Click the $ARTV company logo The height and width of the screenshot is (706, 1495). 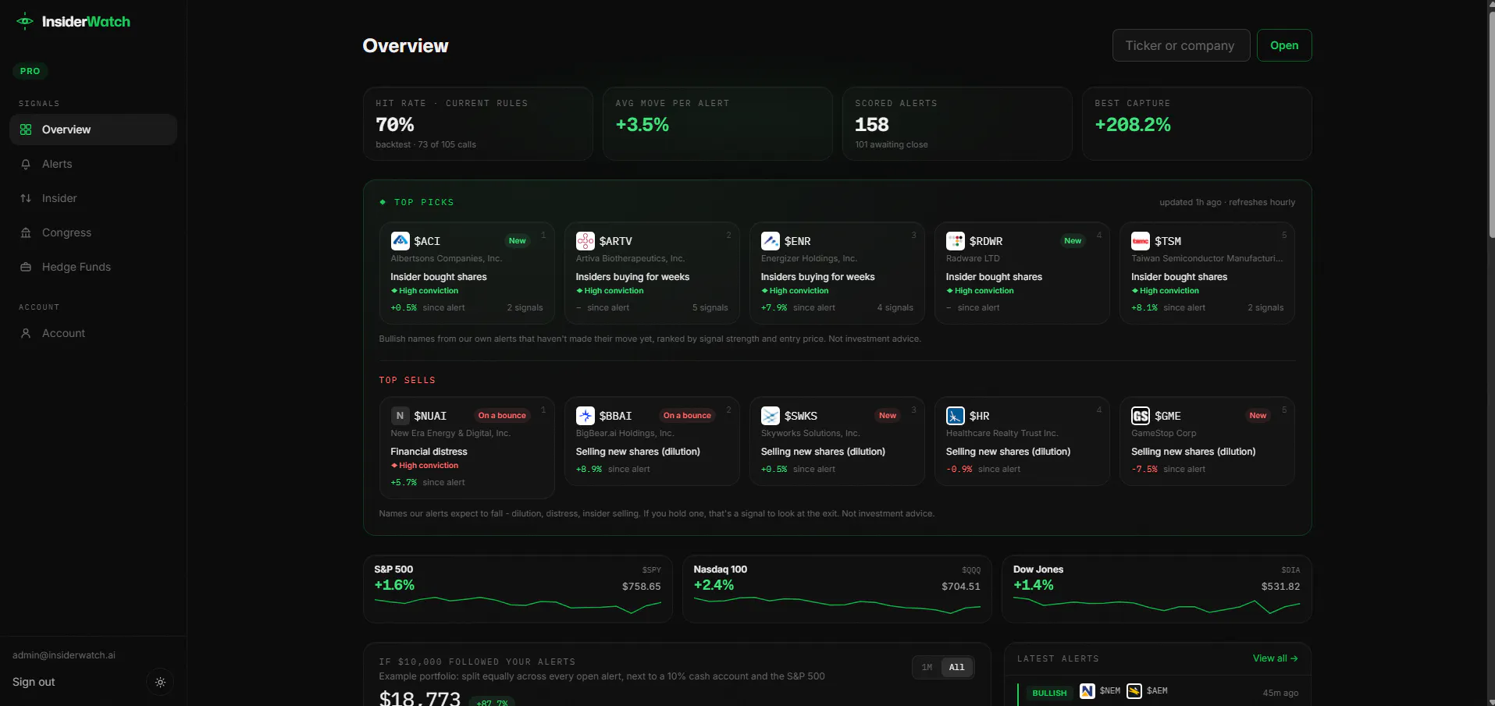(586, 241)
